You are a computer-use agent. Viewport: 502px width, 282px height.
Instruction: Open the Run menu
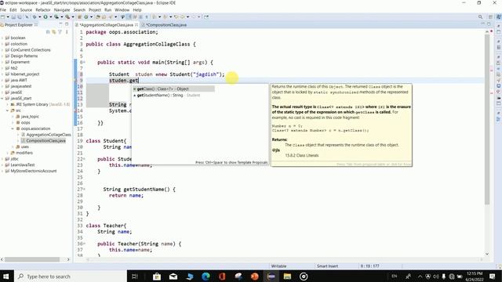[x=108, y=10]
